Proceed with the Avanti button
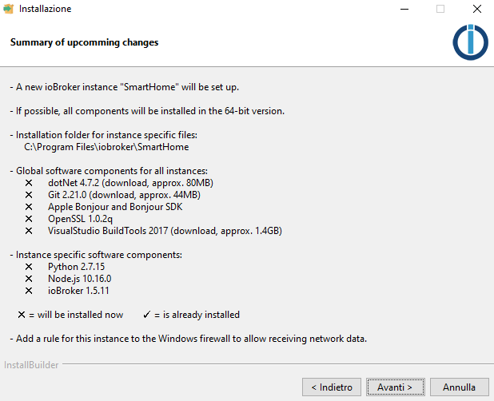 click(396, 387)
